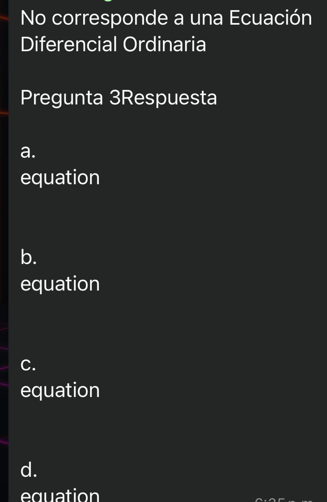Viewport: 327px width, 502px height.
Task: Click the equation under option a
Action: (60, 178)
